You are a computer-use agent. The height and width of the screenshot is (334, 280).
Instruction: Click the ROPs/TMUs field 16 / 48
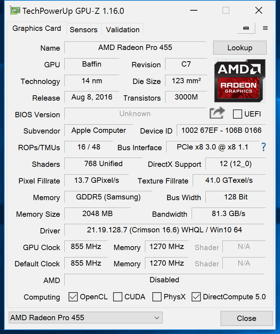pos(89,147)
